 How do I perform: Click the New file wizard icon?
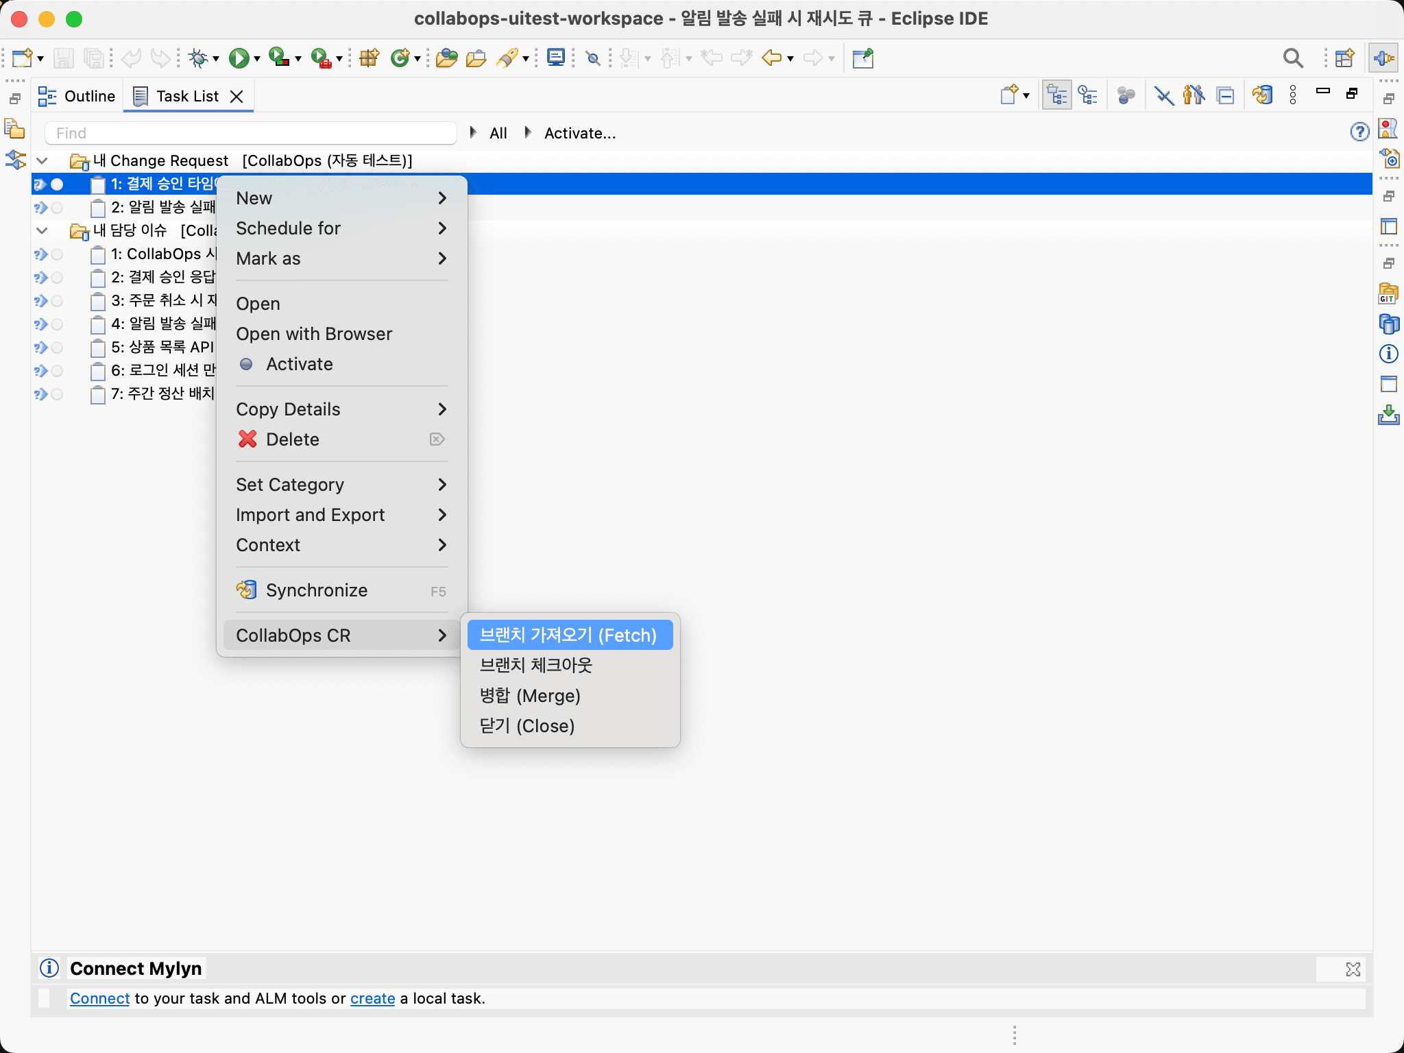(22, 58)
